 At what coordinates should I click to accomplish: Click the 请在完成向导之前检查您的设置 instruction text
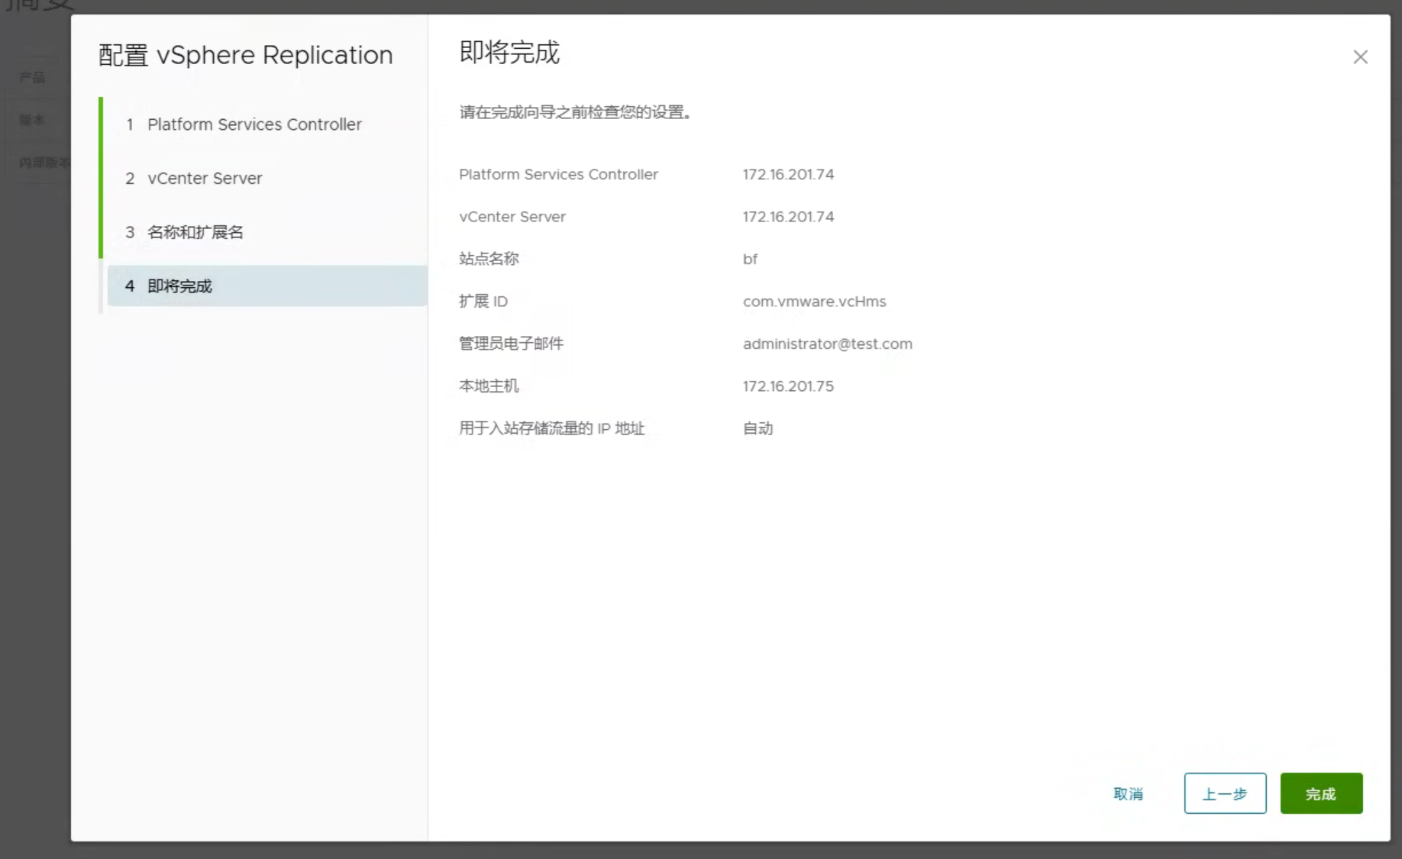(576, 113)
